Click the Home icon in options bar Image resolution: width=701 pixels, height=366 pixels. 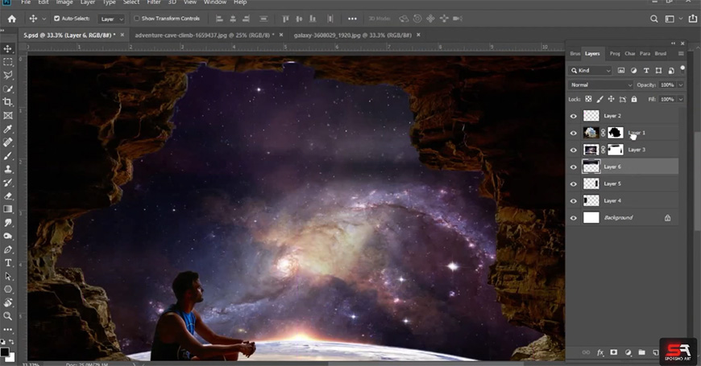click(12, 19)
